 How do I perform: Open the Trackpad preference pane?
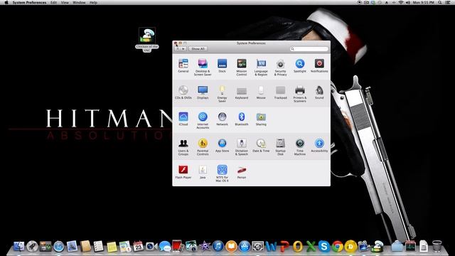click(x=280, y=92)
